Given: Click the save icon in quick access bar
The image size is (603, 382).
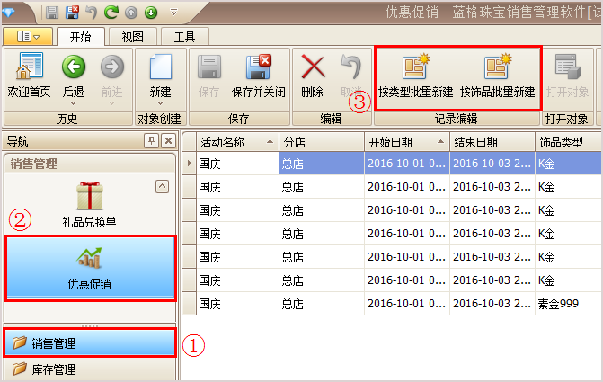Looking at the screenshot, I should [52, 13].
